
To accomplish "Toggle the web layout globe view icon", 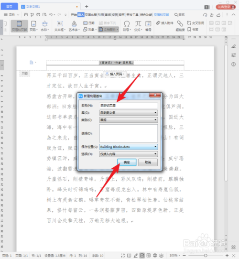I will pos(155,256).
